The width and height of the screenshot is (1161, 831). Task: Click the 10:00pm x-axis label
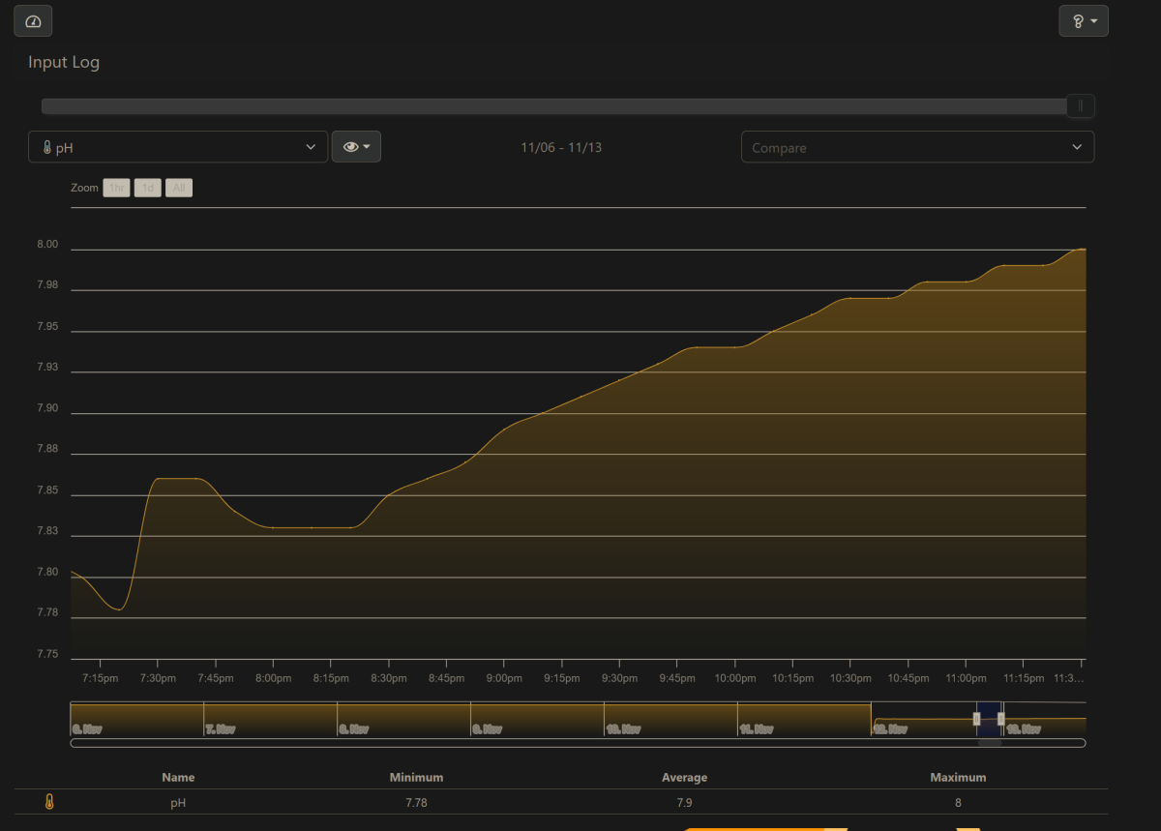[735, 678]
